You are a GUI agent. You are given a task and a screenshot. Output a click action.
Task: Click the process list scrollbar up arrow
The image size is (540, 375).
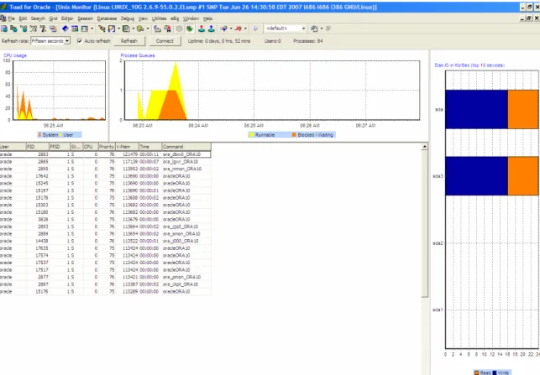point(425,147)
